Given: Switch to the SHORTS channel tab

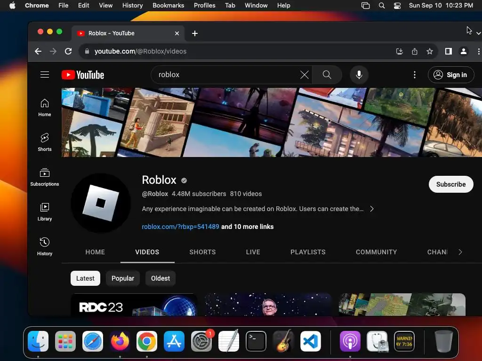Looking at the screenshot, I should point(202,252).
